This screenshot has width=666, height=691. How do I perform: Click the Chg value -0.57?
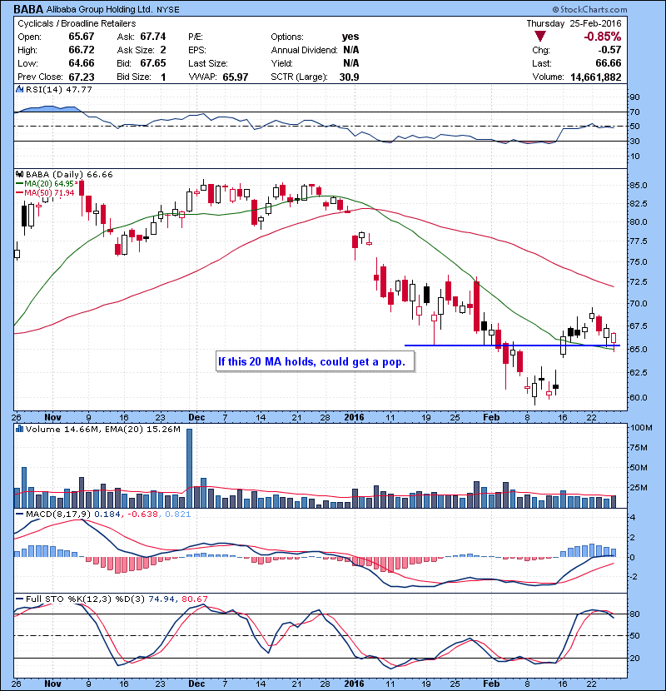(609, 50)
